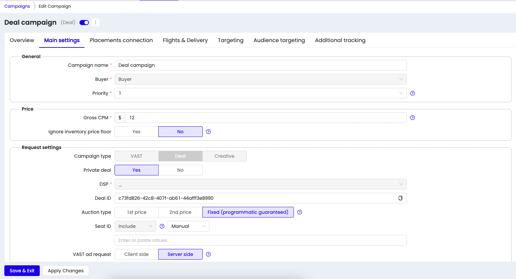Set Private deal to No
Screen dimensions: 516x279
180,170
